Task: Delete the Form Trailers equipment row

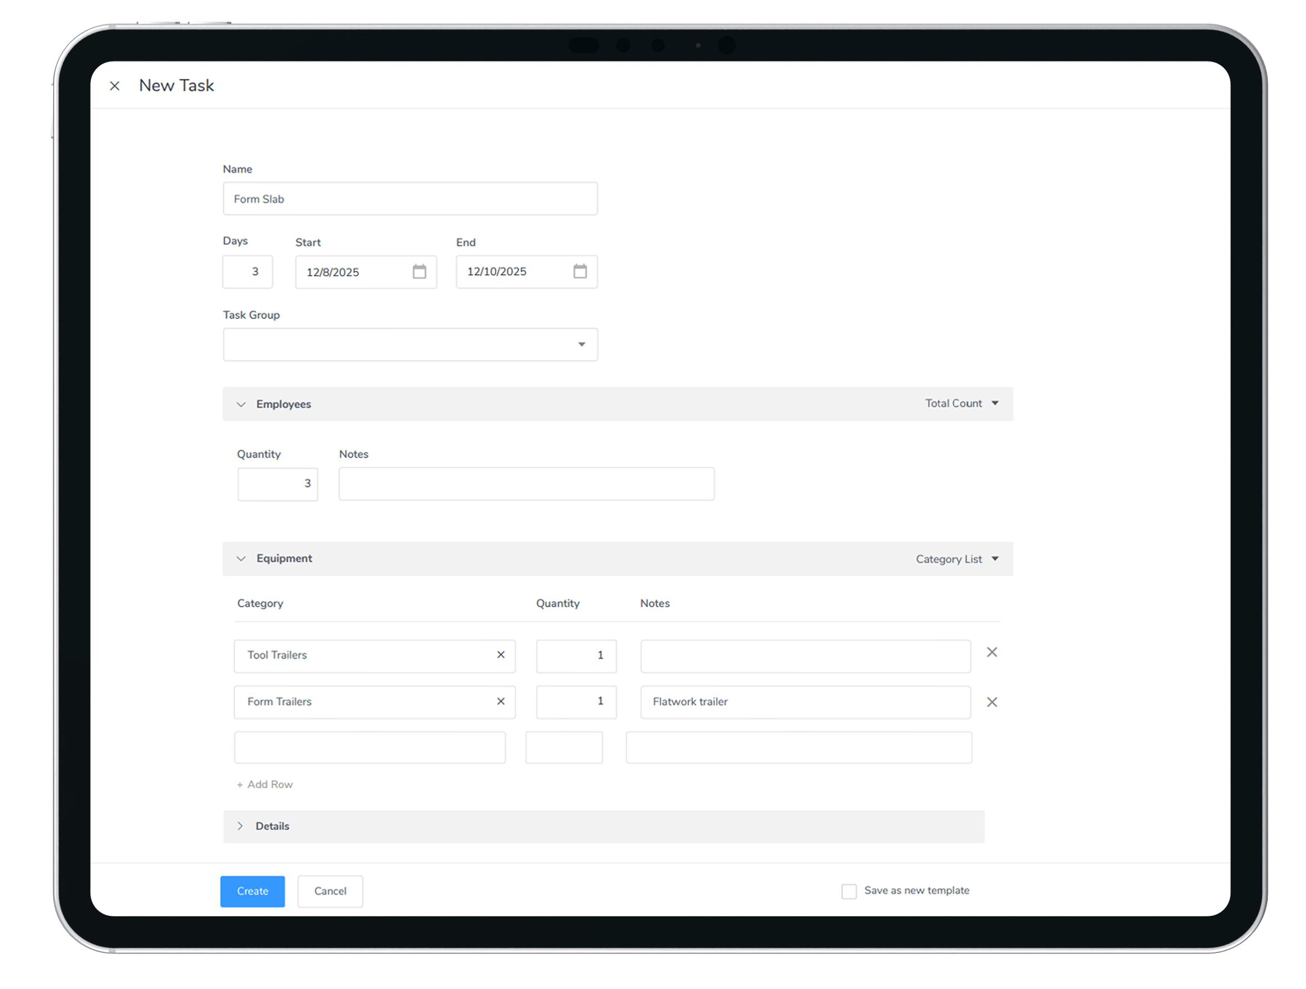Action: tap(992, 702)
